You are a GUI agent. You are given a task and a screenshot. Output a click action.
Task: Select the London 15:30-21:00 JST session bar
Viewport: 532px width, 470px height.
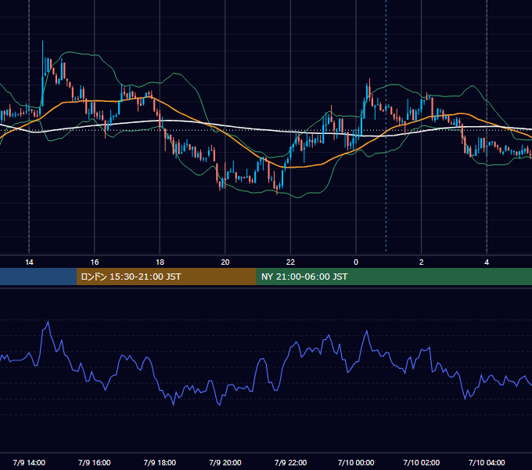[x=166, y=277]
